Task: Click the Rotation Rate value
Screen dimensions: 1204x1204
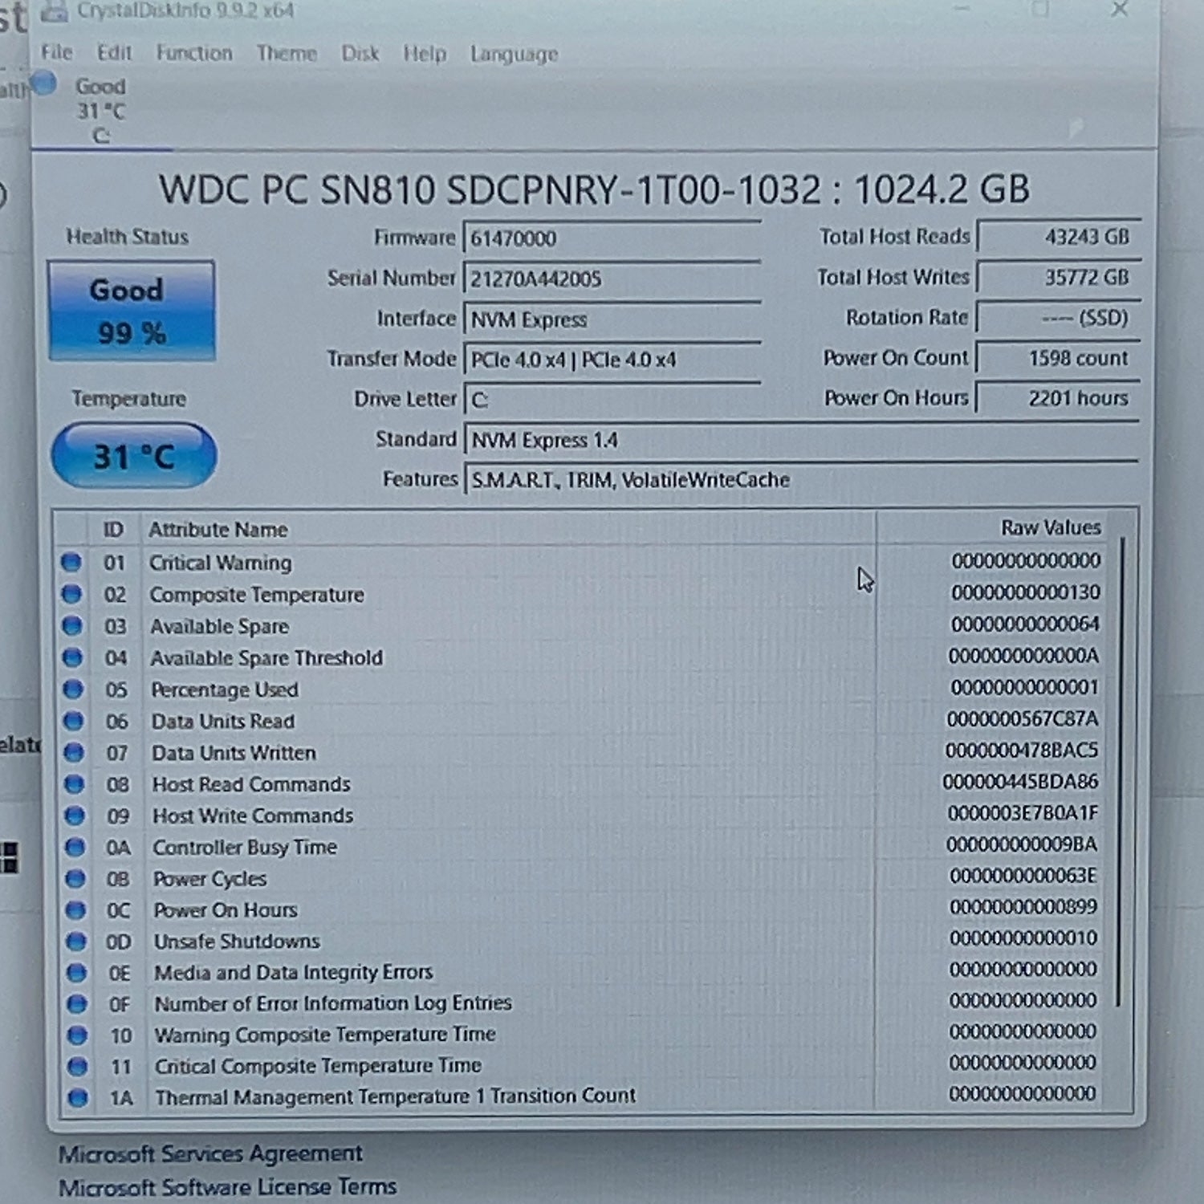Action: tap(1057, 318)
